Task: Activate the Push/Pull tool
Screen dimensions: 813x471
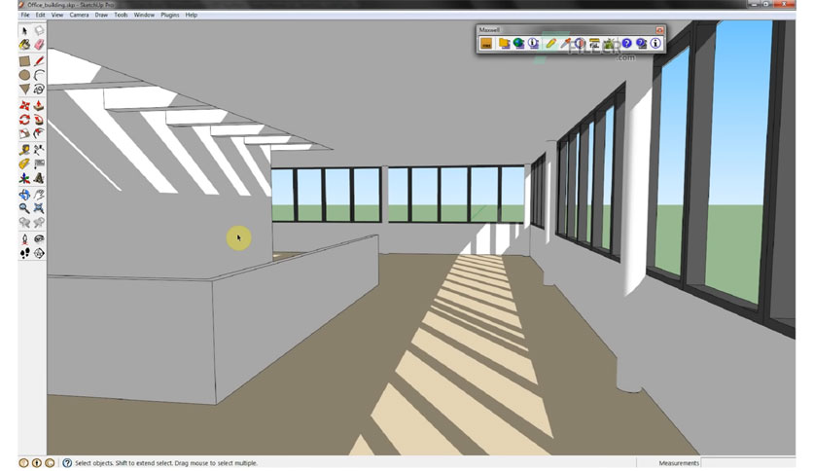Action: 39,105
